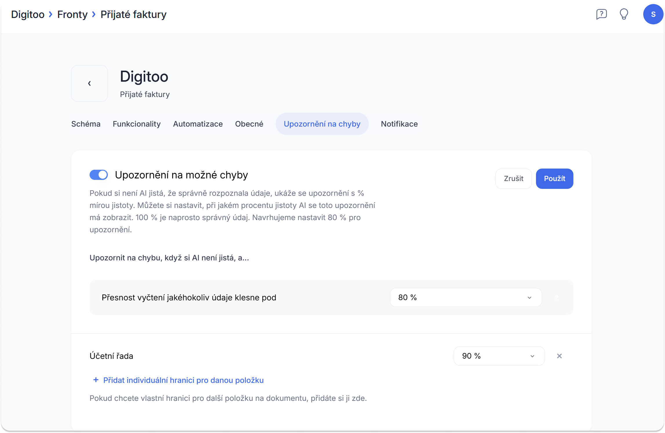
Task: Click Přidat individuální hranici pro danou položku
Action: click(183, 380)
